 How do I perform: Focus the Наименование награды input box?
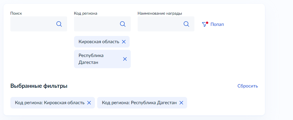click(160, 24)
